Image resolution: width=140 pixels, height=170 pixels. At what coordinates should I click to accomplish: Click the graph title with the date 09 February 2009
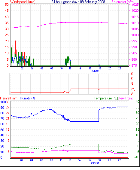78,2
